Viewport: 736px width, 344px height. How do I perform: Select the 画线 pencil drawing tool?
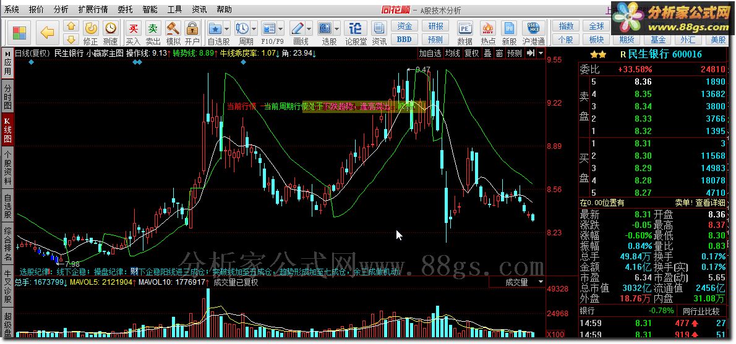coord(297,28)
